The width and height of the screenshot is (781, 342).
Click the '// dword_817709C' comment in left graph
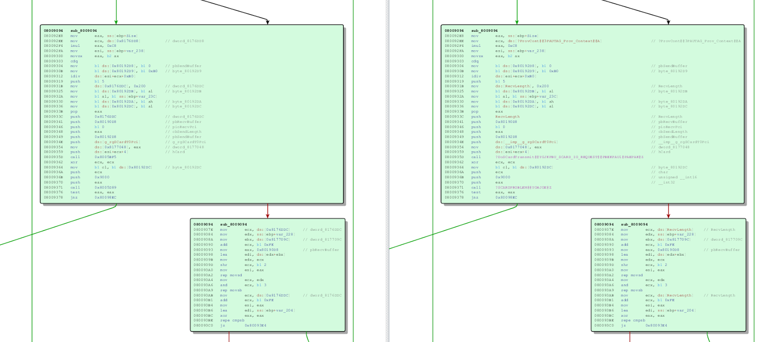point(322,240)
